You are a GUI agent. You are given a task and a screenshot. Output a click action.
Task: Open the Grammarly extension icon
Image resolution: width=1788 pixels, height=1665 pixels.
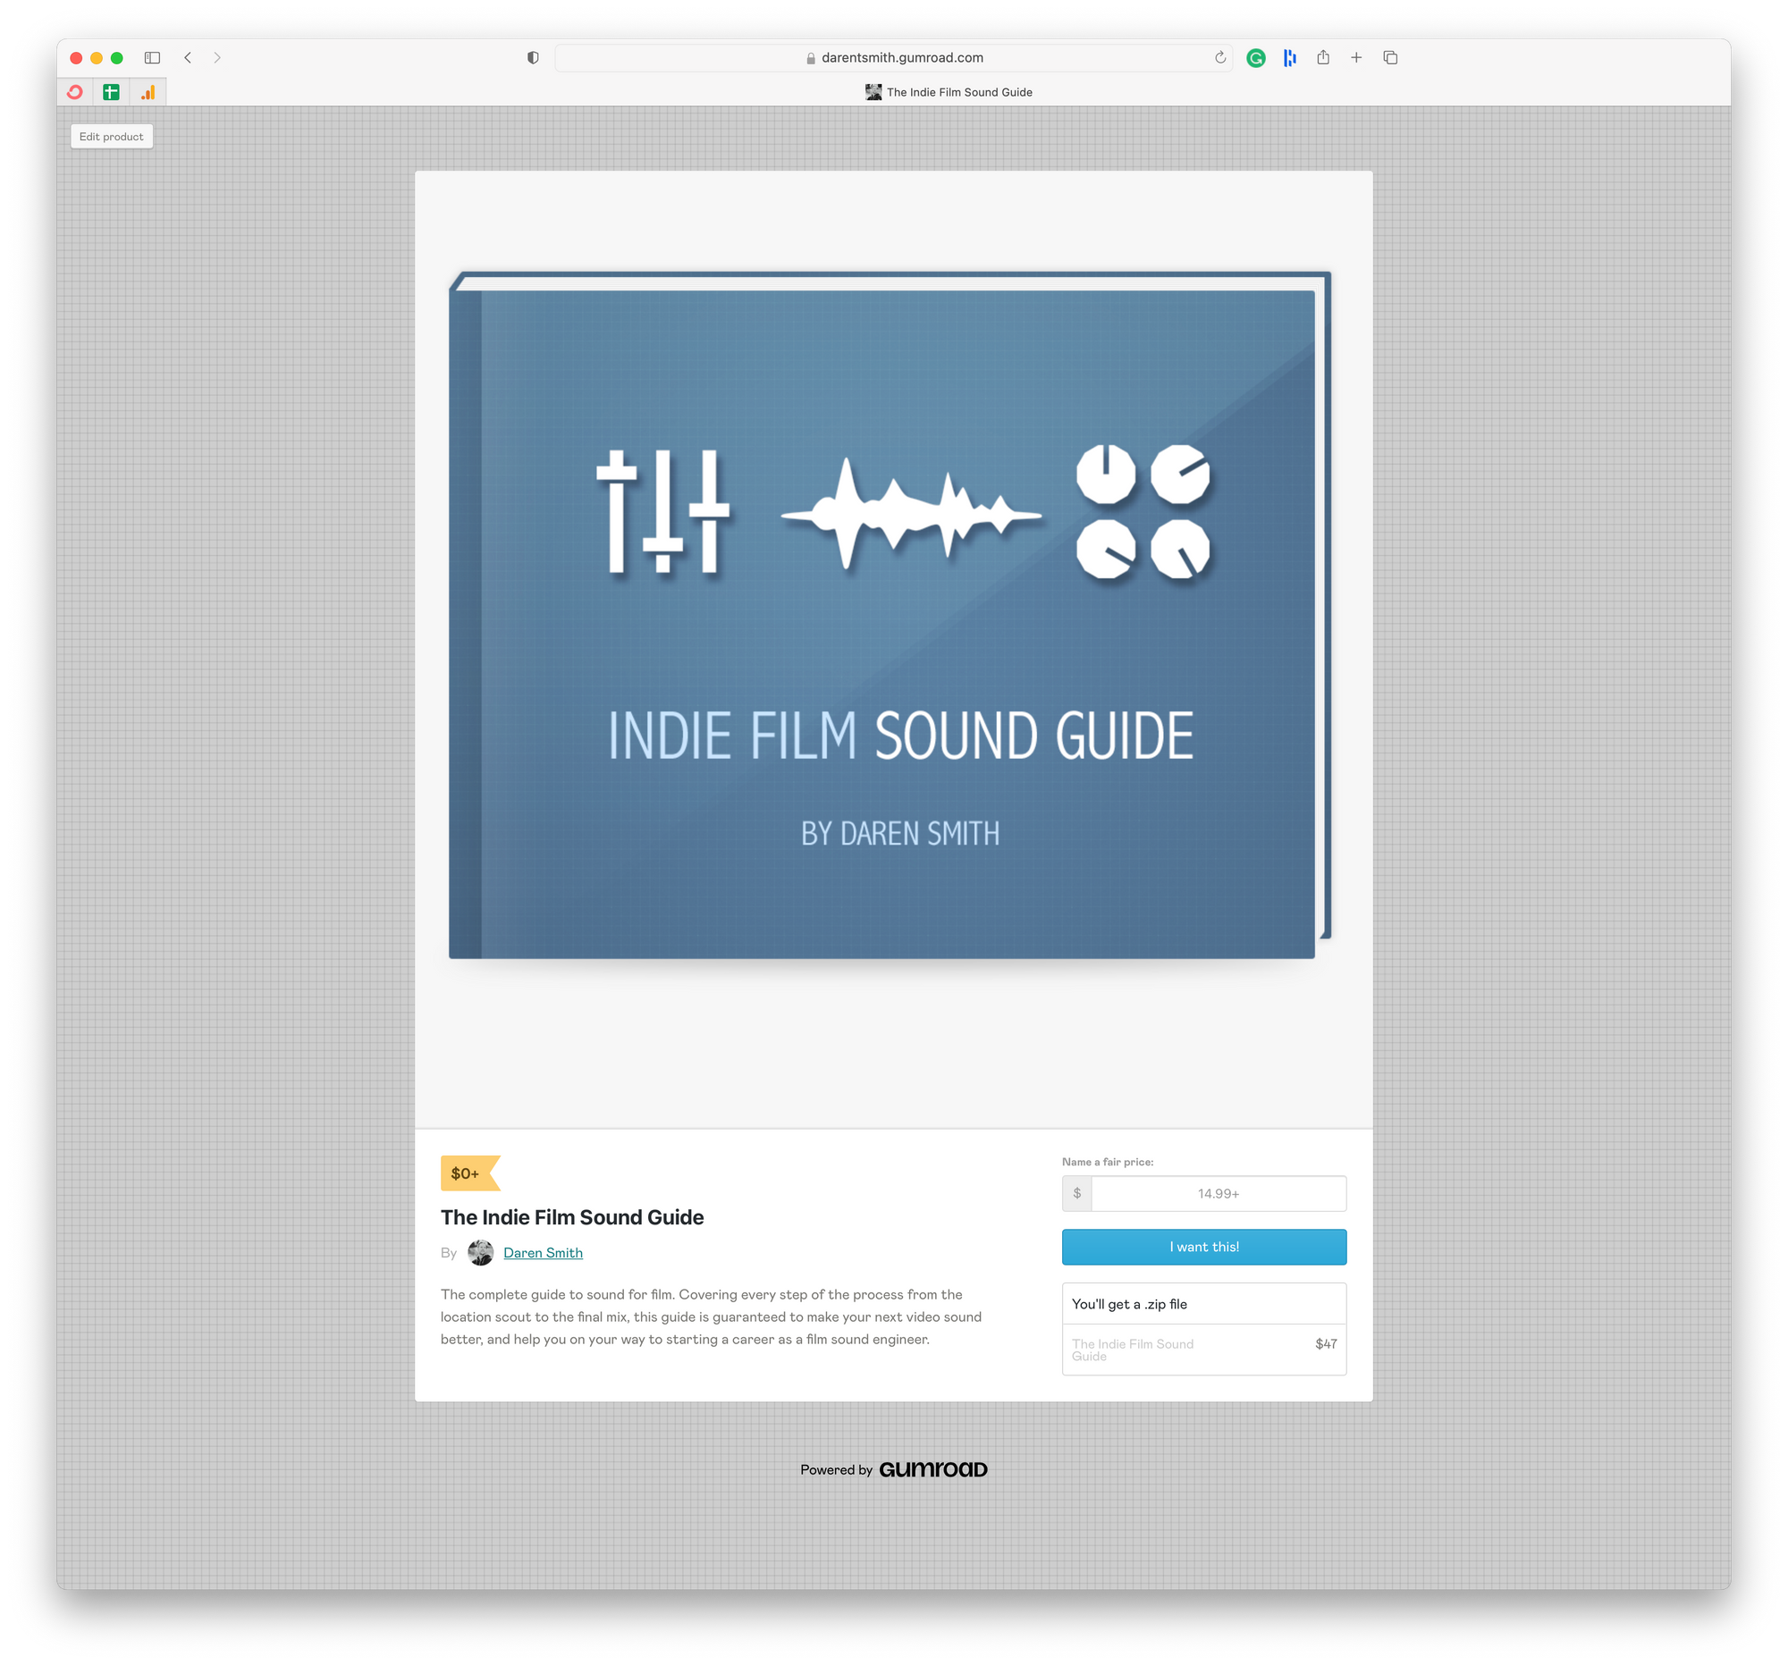1255,57
